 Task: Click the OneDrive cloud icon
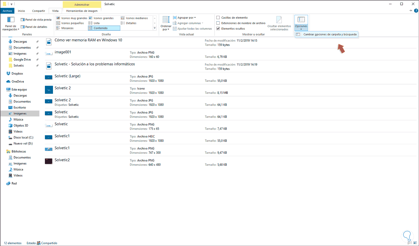click(x=8, y=82)
